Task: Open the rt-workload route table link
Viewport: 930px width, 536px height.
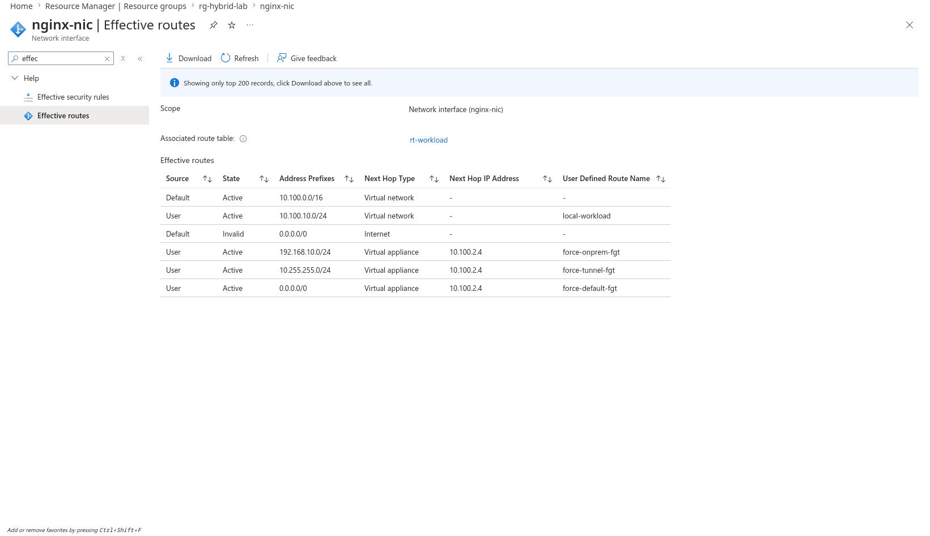Action: point(428,140)
